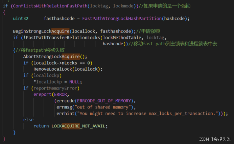Click the if (locallockp) condition line
The height and width of the screenshot is (144, 234).
42,75
